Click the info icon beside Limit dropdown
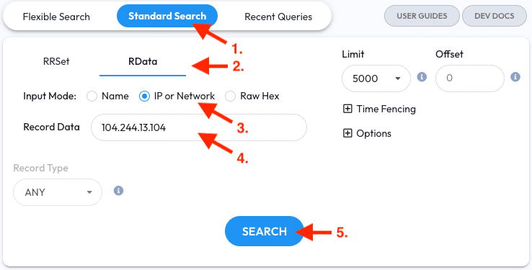Viewport: 532px width, 270px height. pyautogui.click(x=422, y=77)
